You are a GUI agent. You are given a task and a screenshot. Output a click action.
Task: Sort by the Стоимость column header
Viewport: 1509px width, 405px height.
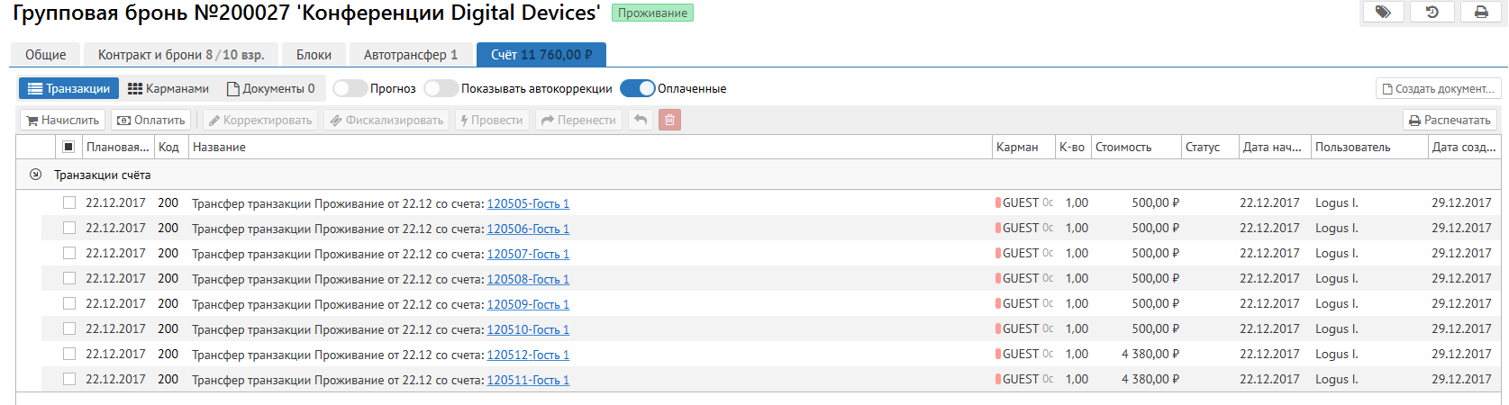click(1123, 147)
